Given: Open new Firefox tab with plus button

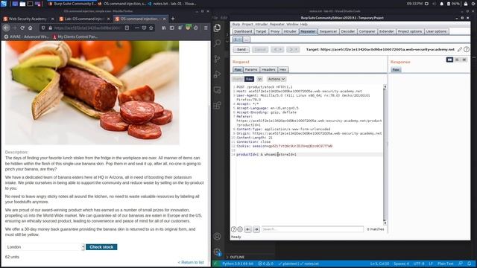Looking at the screenshot, I should [173, 19].
